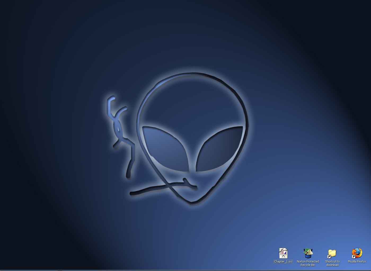The height and width of the screenshot is (271, 371).
Task: Select the Chapter_1.sxi presentation file icon
Action: click(283, 253)
